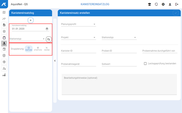Viewport: 182px width, 113px height.
Task: Open the map icon in left sidebar
Action: (4, 12)
